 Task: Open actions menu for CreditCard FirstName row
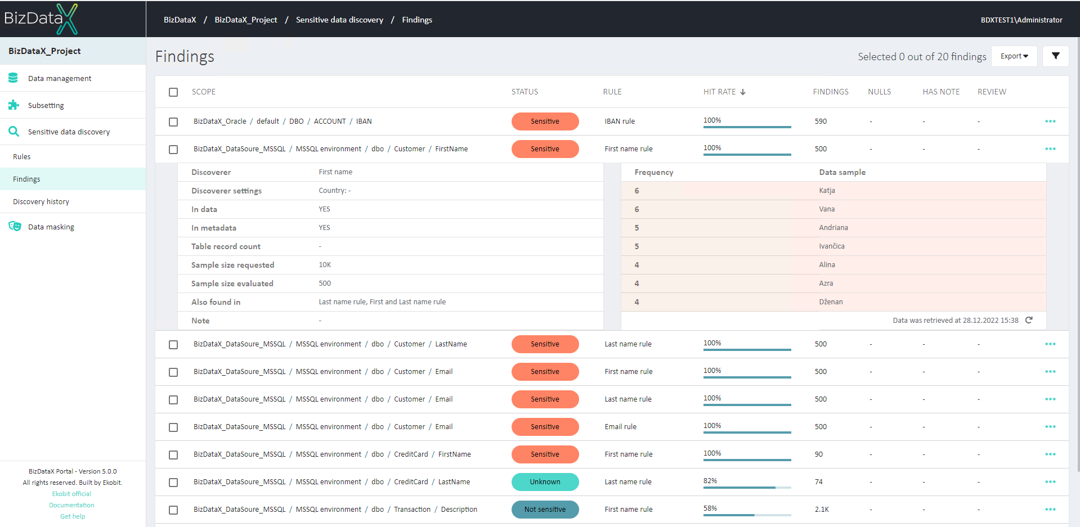click(1050, 454)
